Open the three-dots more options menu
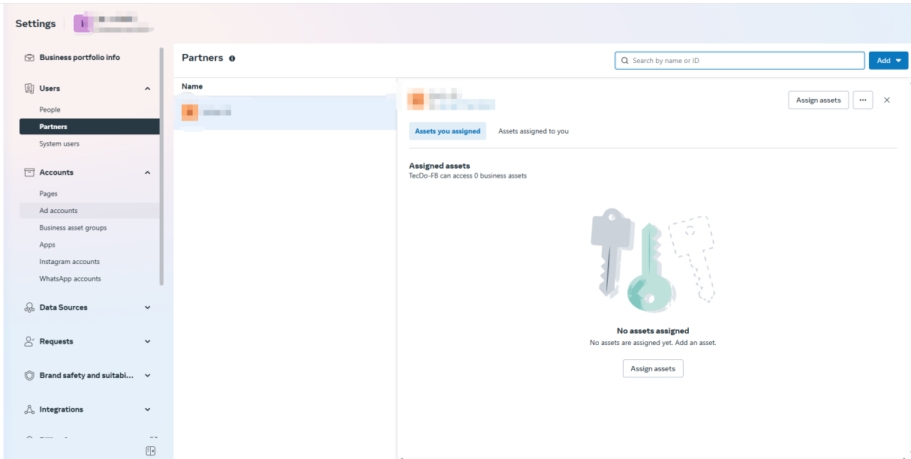911x459 pixels. (x=862, y=100)
